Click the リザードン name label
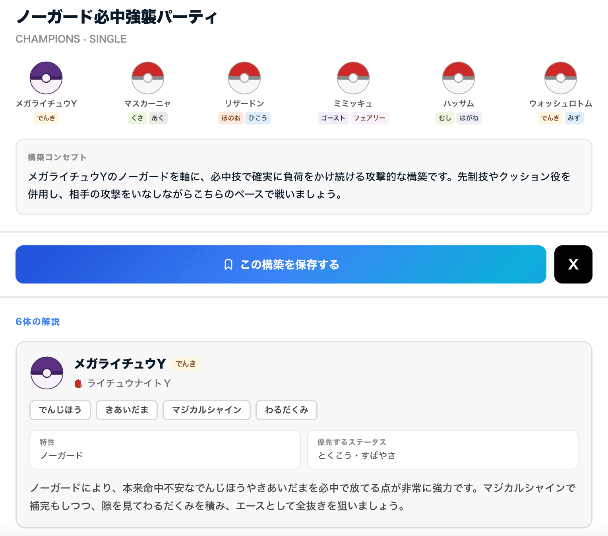 coord(244,103)
